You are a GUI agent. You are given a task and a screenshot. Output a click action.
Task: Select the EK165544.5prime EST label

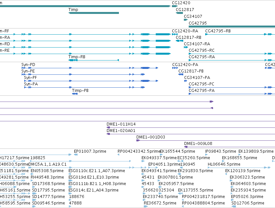177,151
